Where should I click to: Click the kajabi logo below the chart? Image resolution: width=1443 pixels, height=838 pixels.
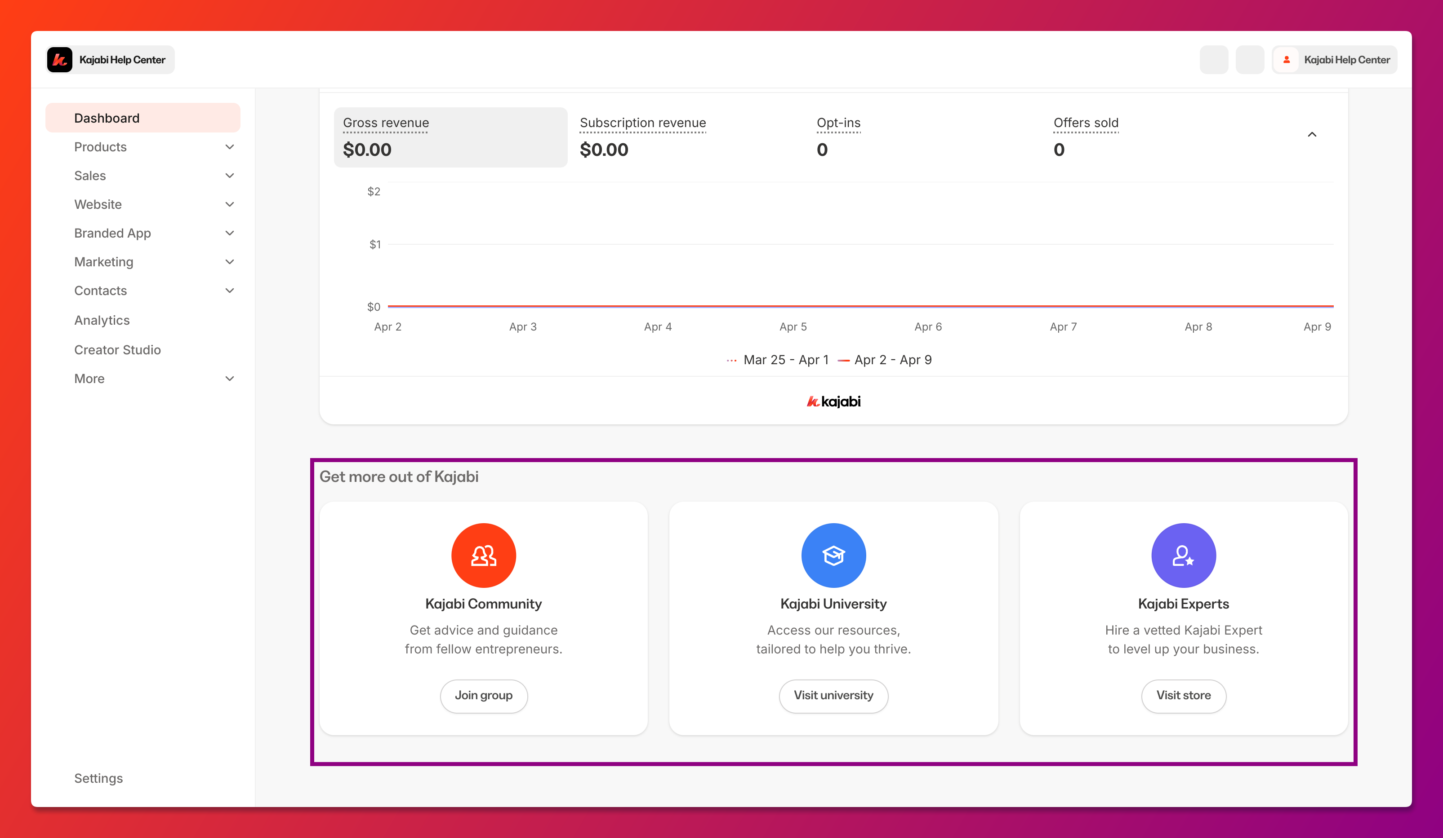pos(833,401)
